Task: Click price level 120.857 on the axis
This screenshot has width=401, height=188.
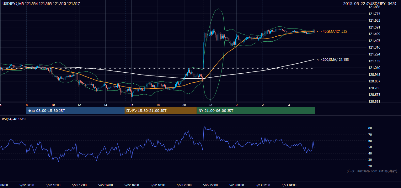Action: point(374,81)
